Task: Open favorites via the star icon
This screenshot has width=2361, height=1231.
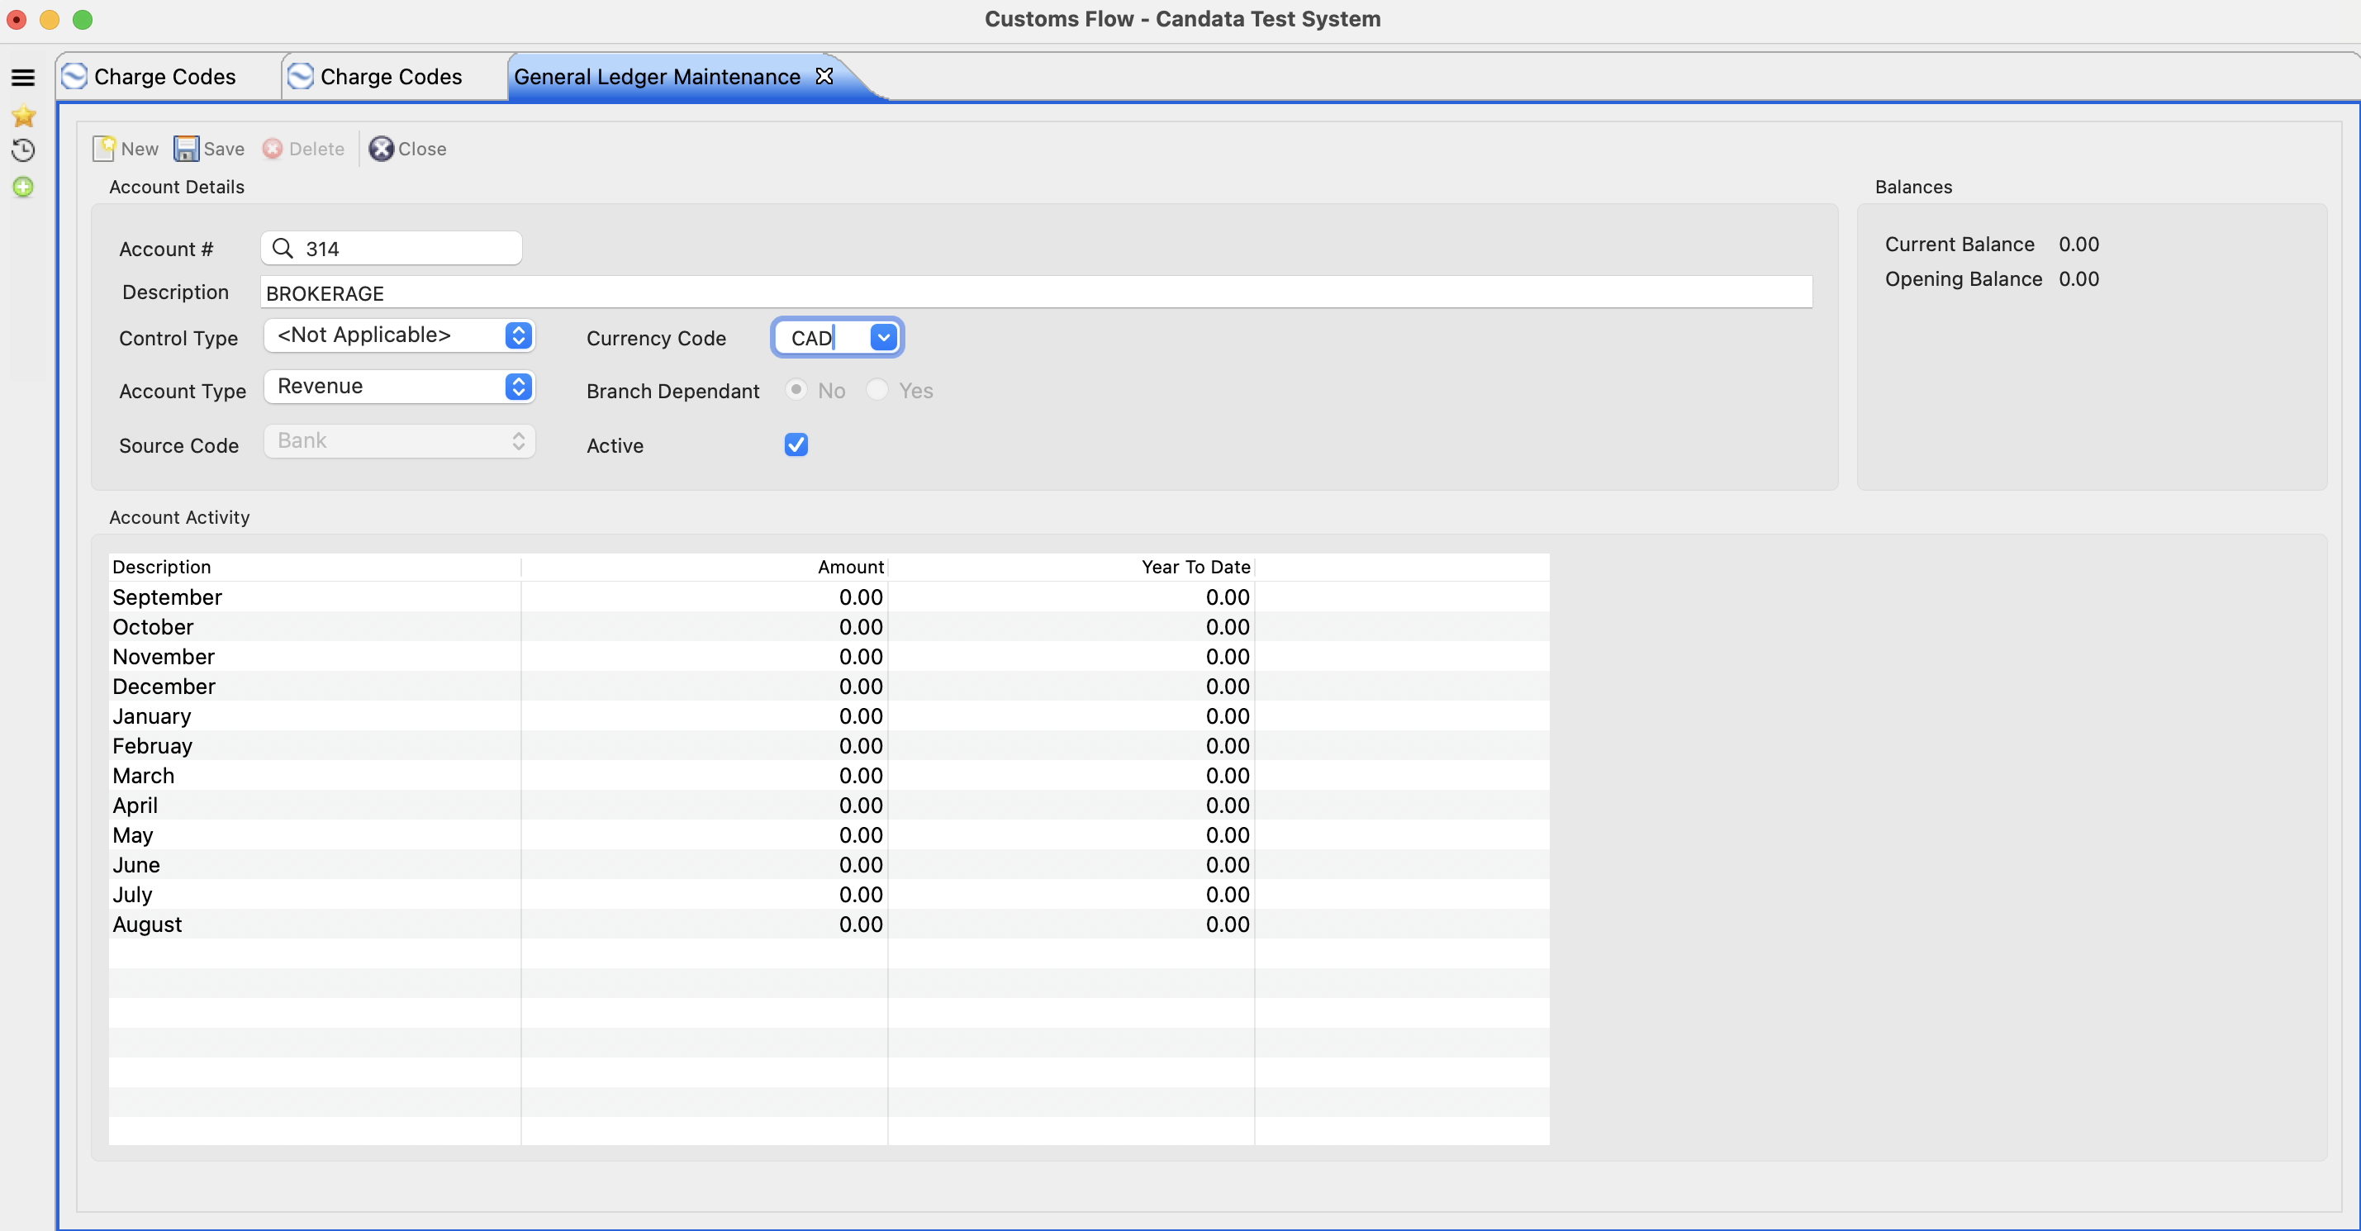Action: click(23, 116)
